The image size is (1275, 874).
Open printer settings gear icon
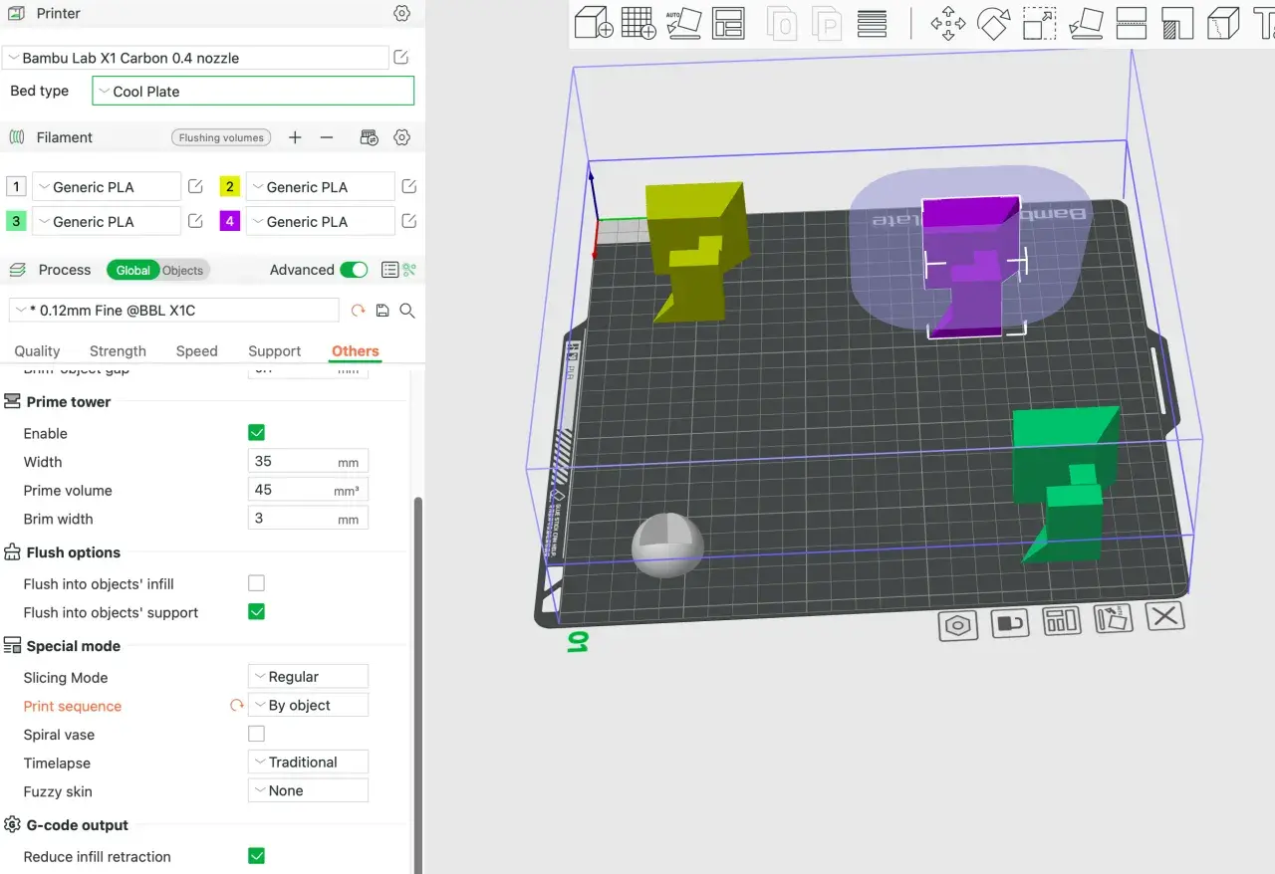pos(401,14)
